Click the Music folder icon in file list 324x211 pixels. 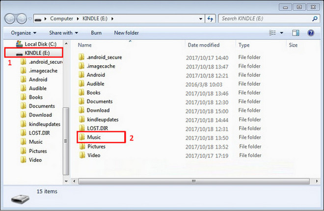[82, 137]
